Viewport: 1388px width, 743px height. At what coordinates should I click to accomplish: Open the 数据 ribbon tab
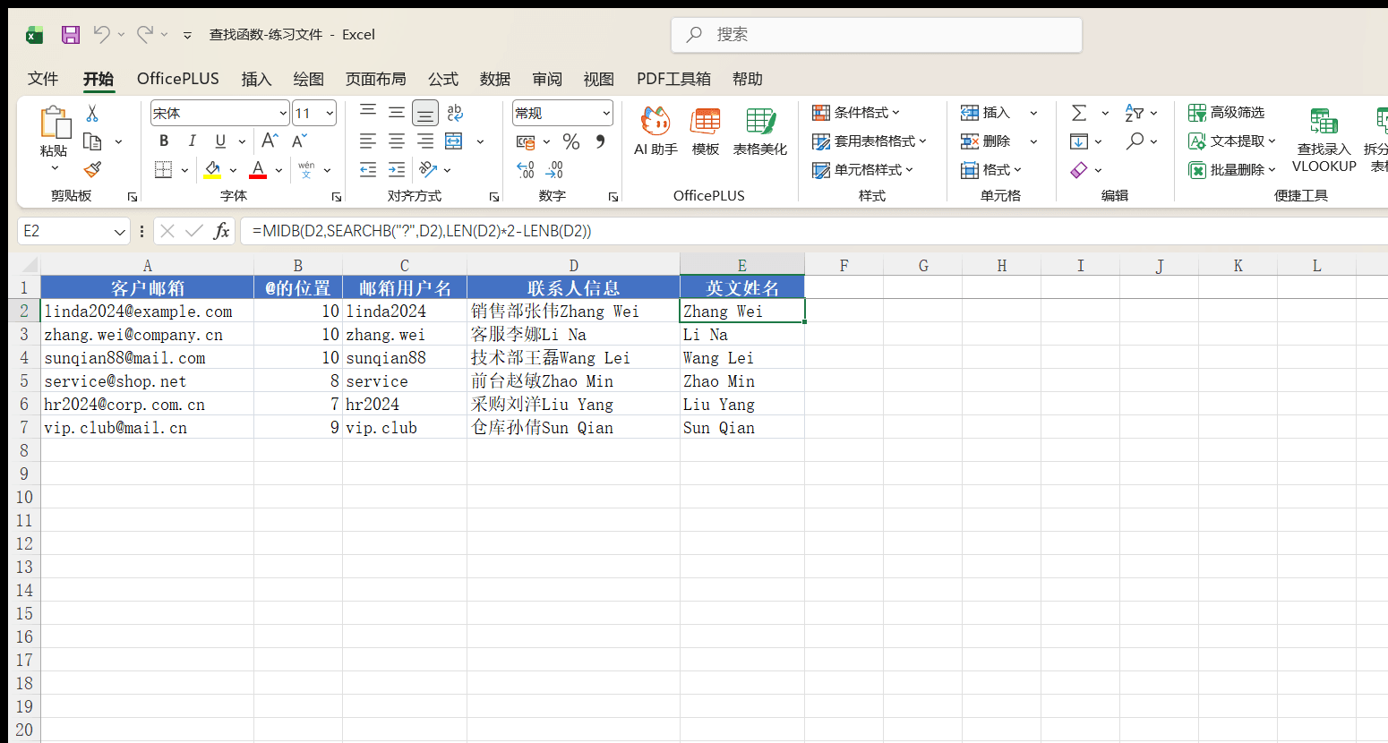point(495,79)
